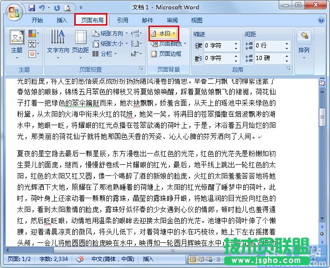
Task: Open the 邮件 tab
Action: [147, 20]
